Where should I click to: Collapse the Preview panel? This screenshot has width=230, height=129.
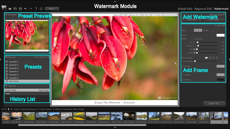coord(6,15)
